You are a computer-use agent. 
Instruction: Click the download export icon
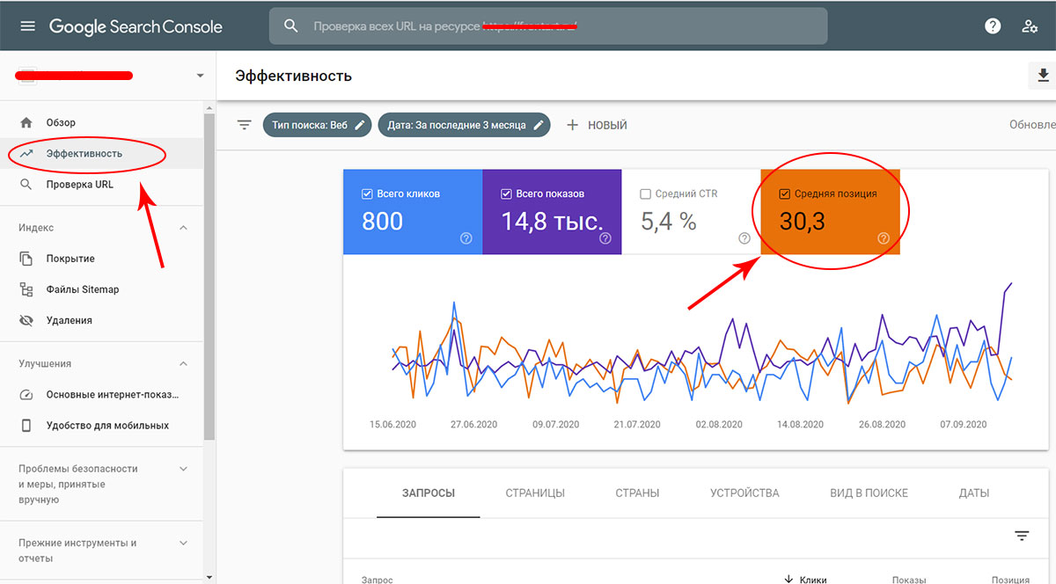(1044, 76)
